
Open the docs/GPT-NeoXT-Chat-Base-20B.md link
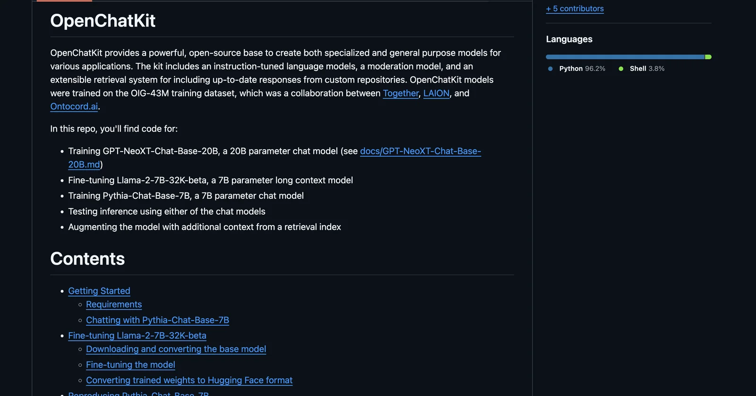(420, 152)
